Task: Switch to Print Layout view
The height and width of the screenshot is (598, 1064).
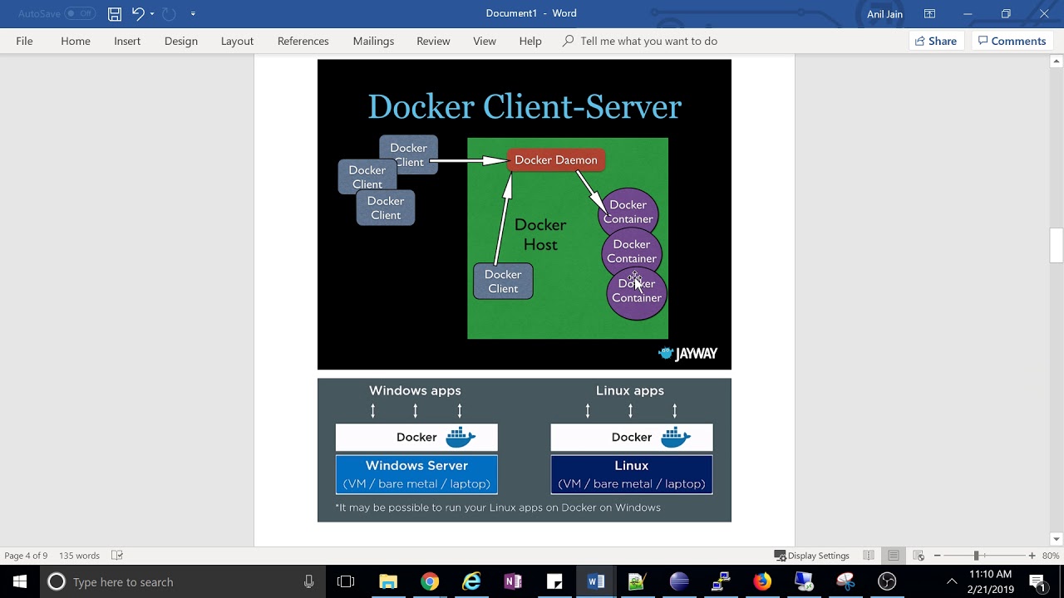Action: 893,556
